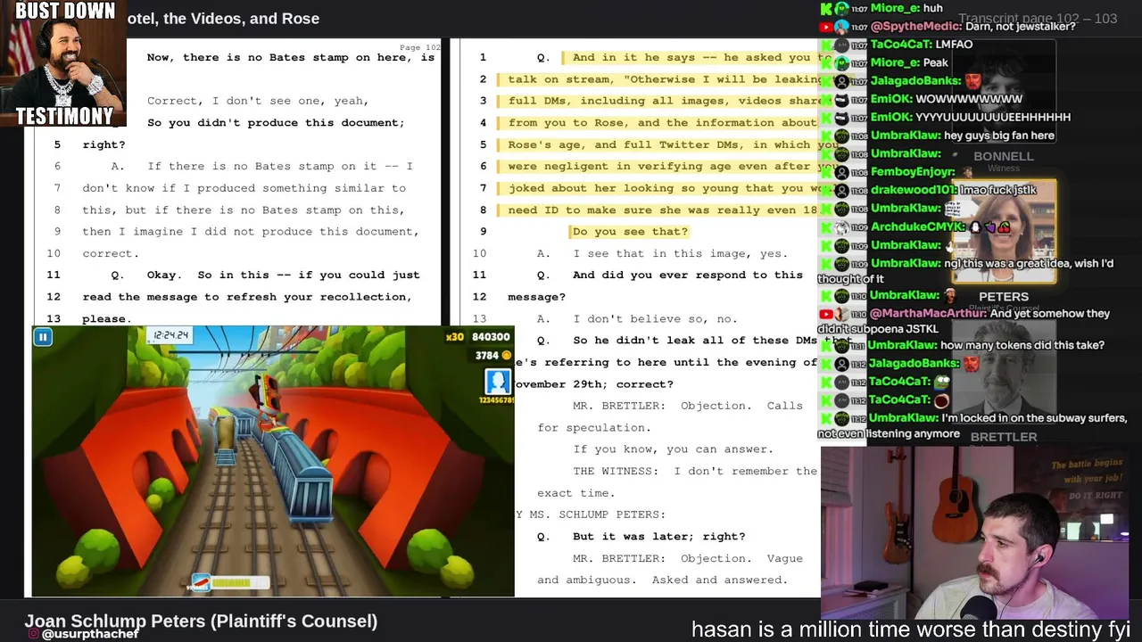Image resolution: width=1142 pixels, height=642 pixels.
Task: Click the YouTube icon beside SpytheMedic's message
Action: tap(827, 27)
